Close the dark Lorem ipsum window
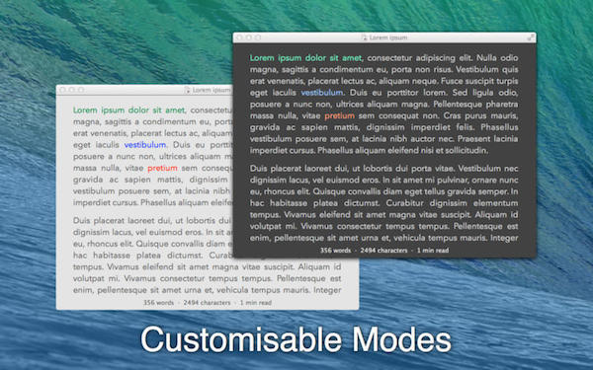Image resolution: width=593 pixels, height=370 pixels. pos(239,37)
